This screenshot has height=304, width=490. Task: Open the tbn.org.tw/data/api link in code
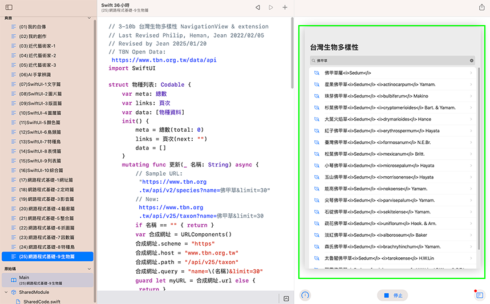164,59
